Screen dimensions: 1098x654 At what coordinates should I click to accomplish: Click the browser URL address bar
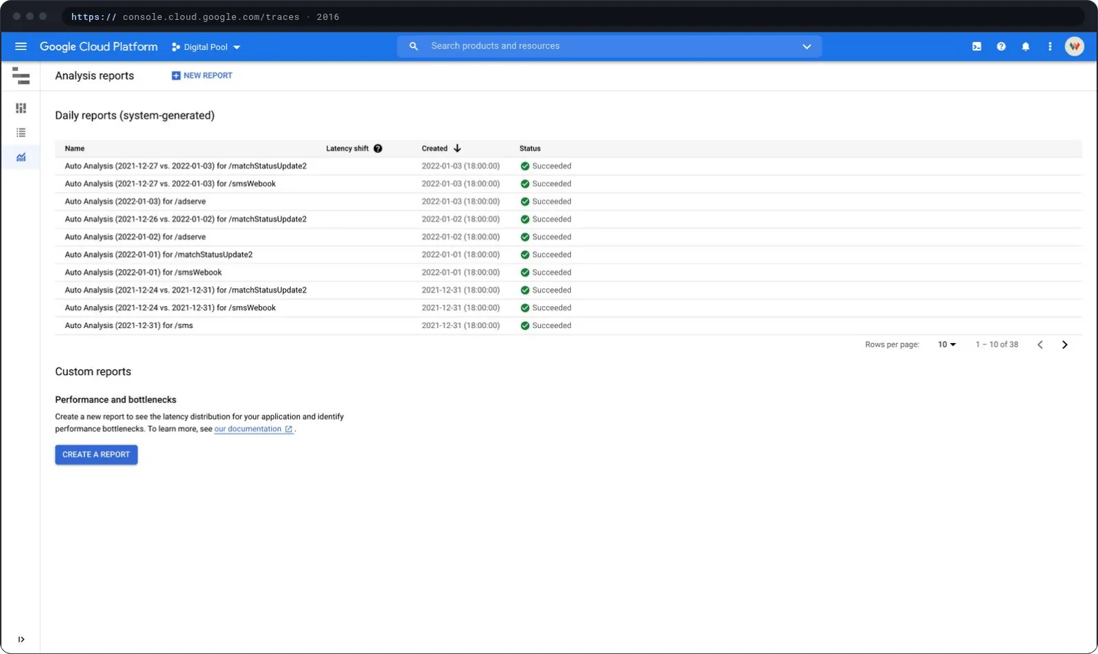tap(573, 16)
